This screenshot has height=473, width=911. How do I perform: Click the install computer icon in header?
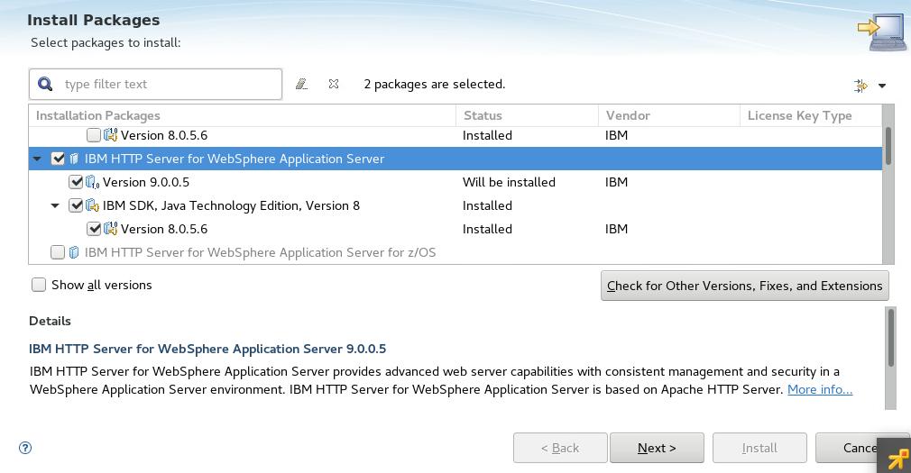[881, 32]
